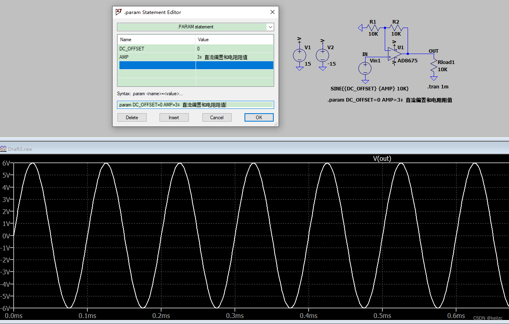Select the DC_OFFSET name cell
Screen dimensions: 509x324
click(156, 48)
